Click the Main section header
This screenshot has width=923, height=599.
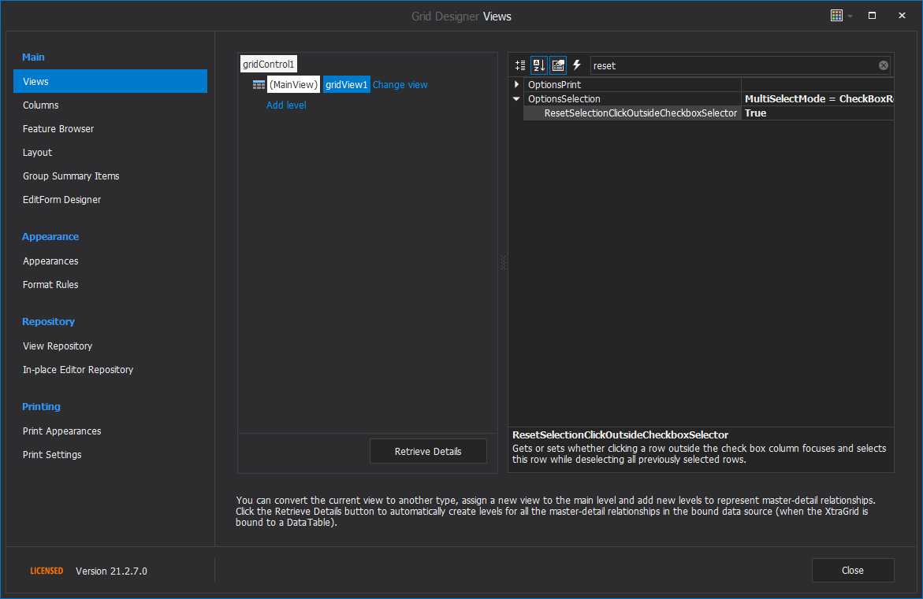(33, 57)
